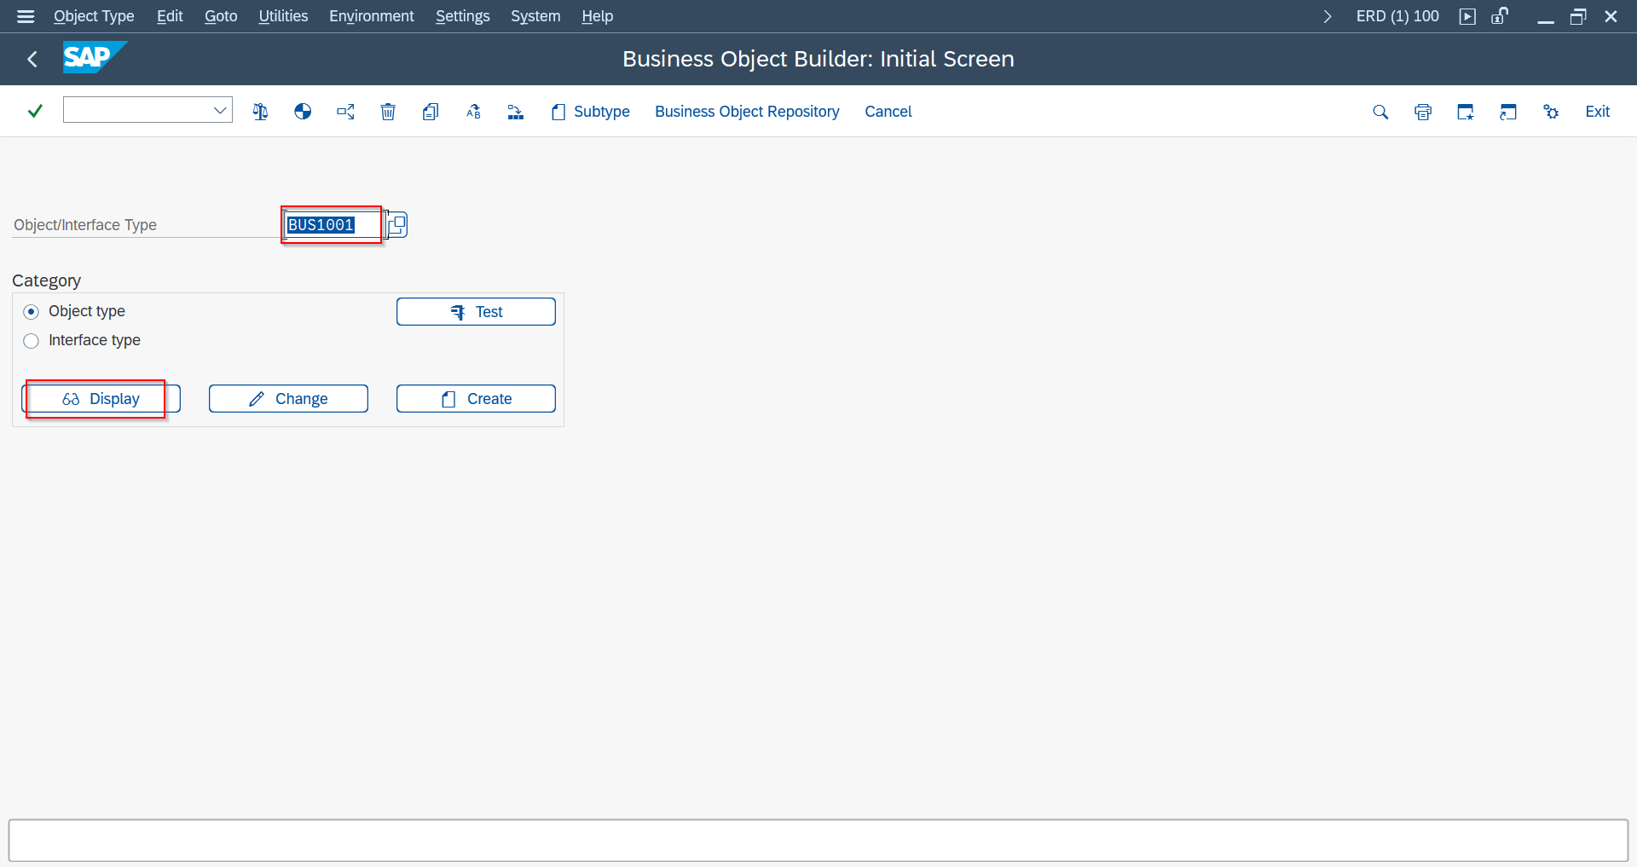Click the Create button
The height and width of the screenshot is (867, 1637).
[x=476, y=399]
